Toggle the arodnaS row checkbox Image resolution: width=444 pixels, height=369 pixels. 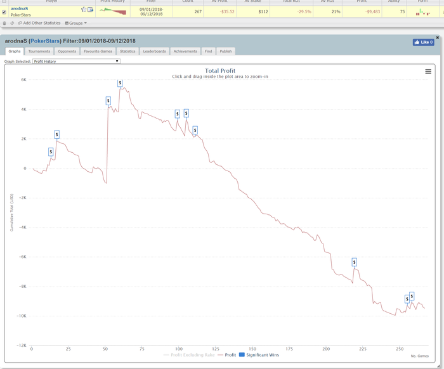[4, 12]
